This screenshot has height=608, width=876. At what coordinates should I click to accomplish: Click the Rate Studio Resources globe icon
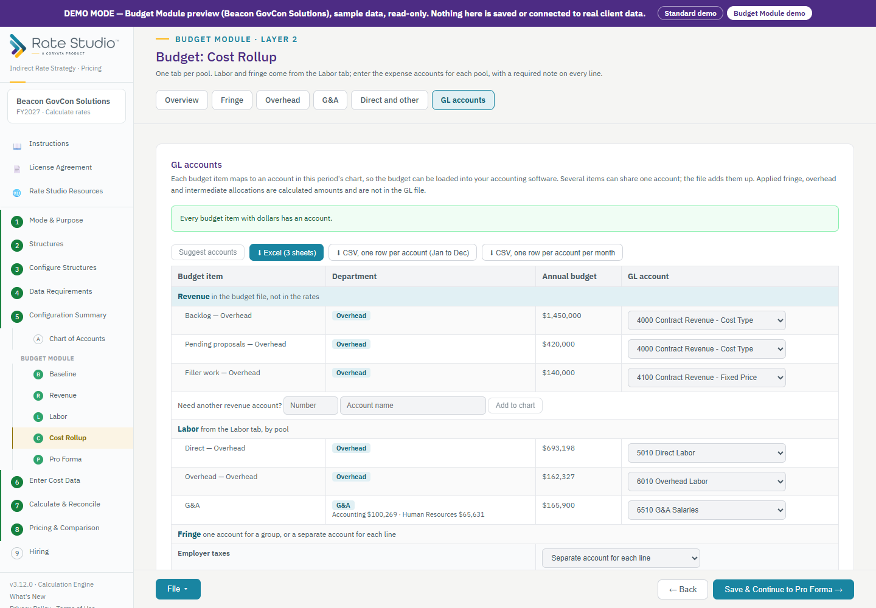coord(17,193)
